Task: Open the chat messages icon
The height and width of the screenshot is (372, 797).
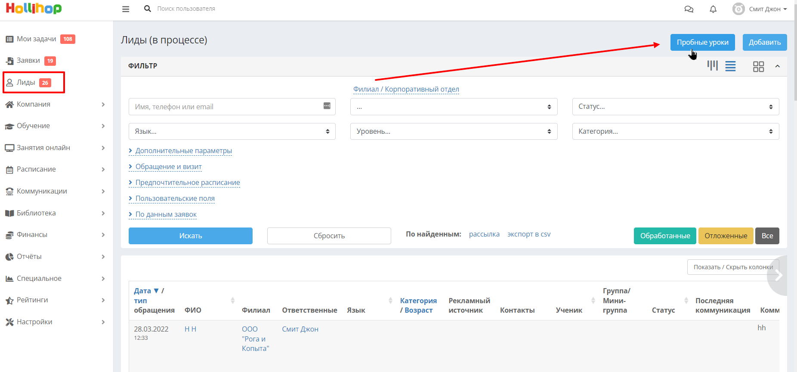Action: [689, 9]
